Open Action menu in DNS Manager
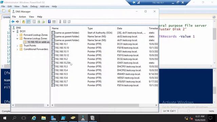 click(x=22, y=17)
